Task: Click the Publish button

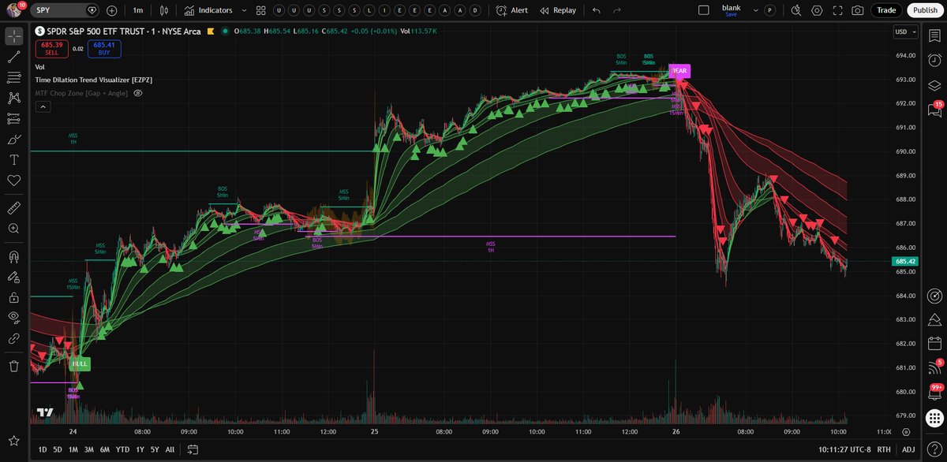Action: point(923,10)
